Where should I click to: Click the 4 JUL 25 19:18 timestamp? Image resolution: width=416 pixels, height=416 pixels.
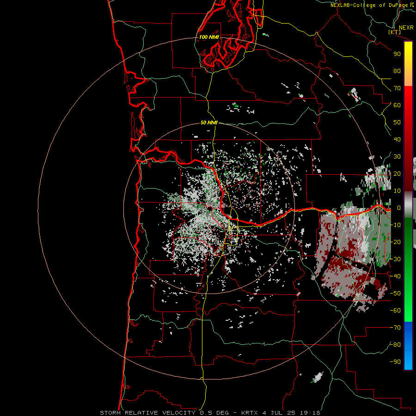(291, 413)
